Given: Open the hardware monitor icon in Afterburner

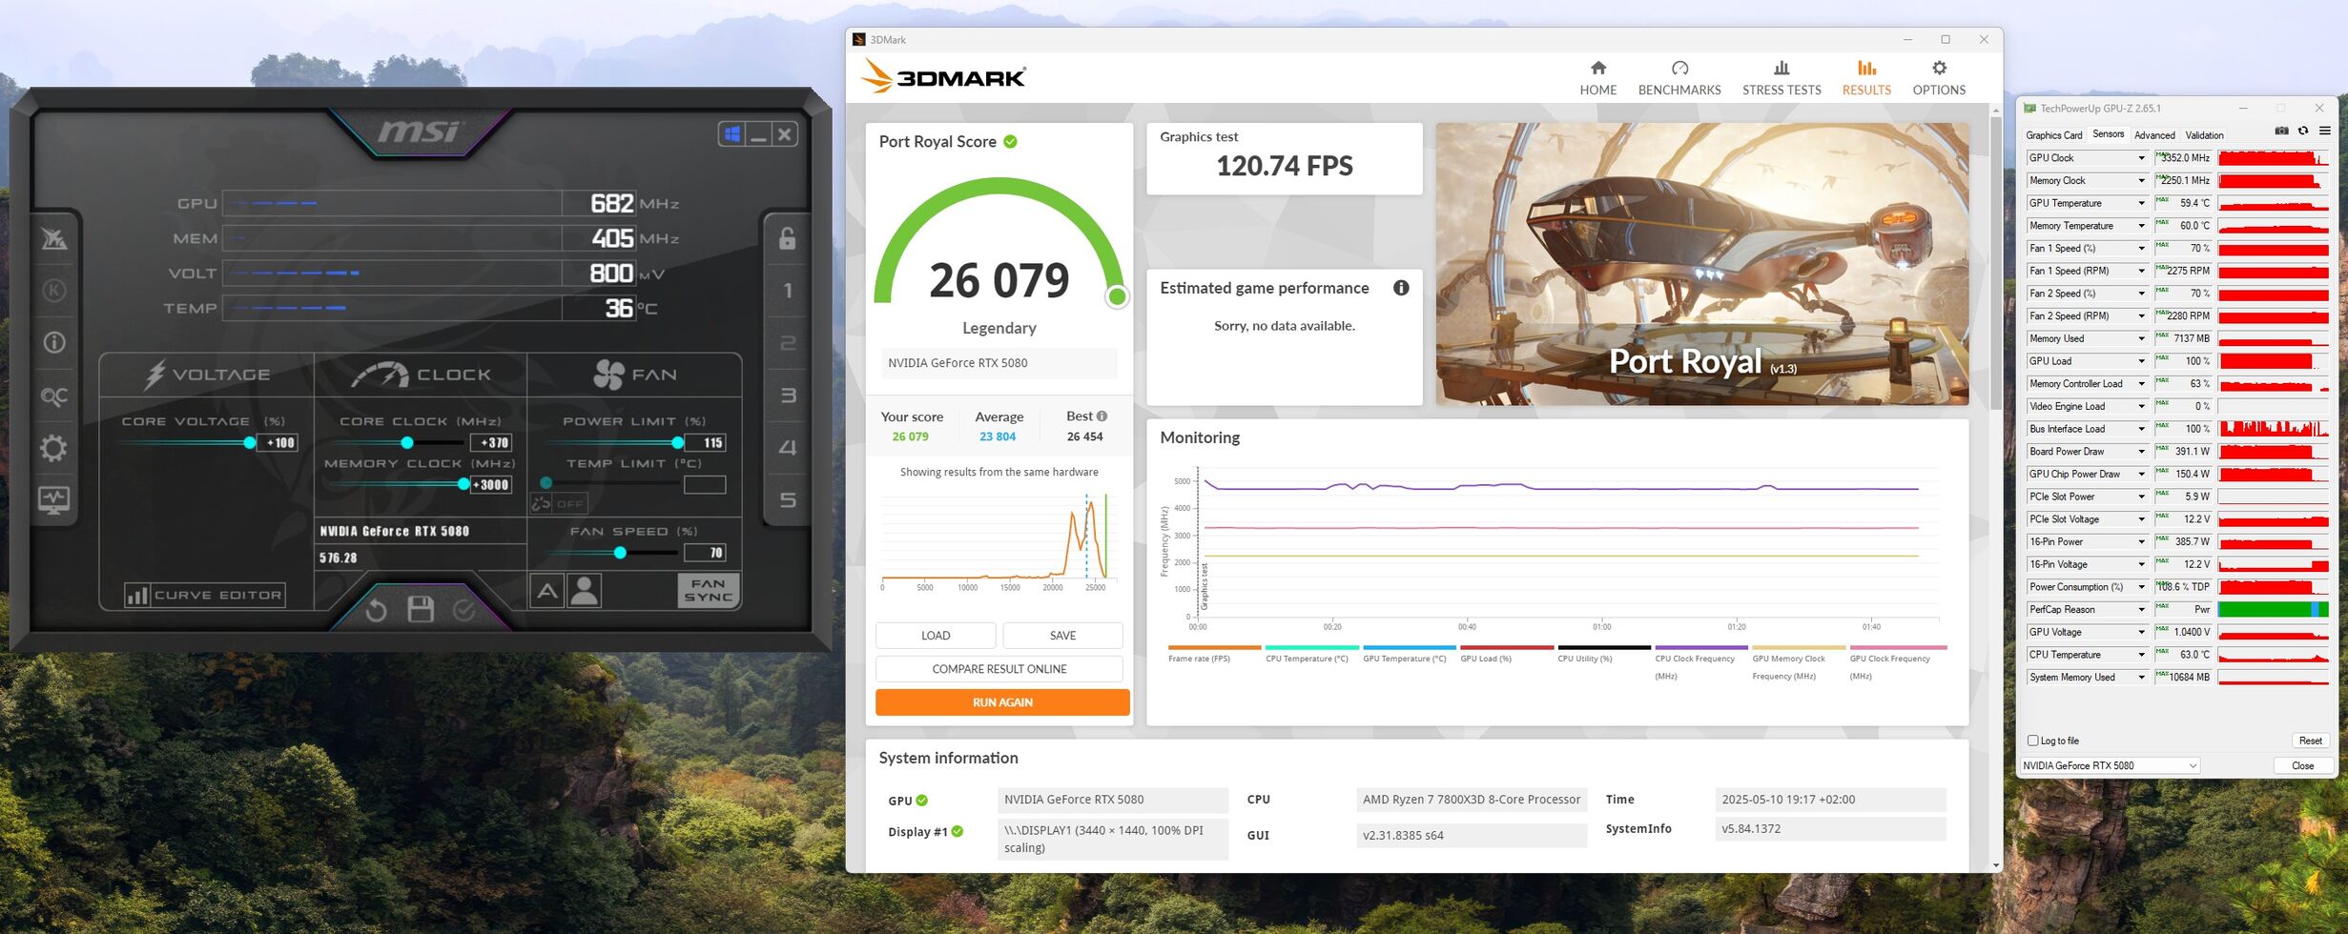Looking at the screenshot, I should pyautogui.click(x=53, y=499).
